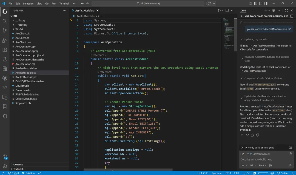The width and height of the screenshot is (296, 175).
Task: Toggle the secondary side bar layout button
Action: [265, 4]
